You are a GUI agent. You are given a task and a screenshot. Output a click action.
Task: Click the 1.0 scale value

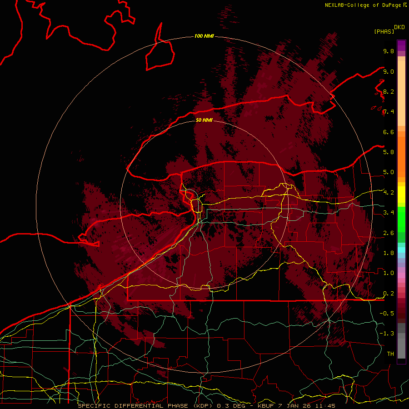(x=389, y=273)
